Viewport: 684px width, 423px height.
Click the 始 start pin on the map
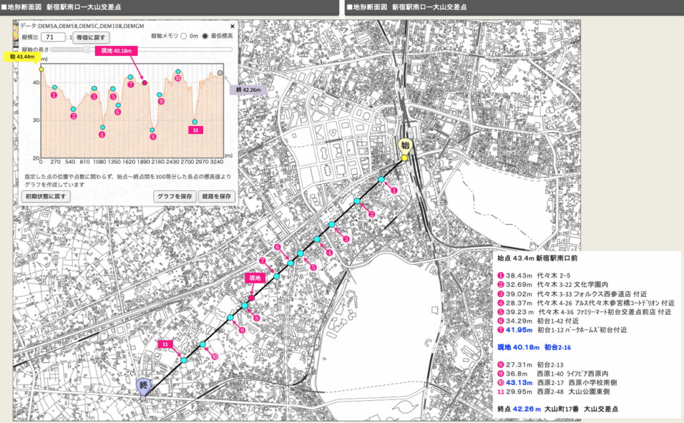(405, 146)
